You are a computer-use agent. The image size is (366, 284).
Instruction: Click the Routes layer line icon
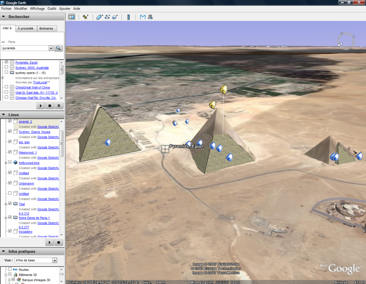pos(15,270)
